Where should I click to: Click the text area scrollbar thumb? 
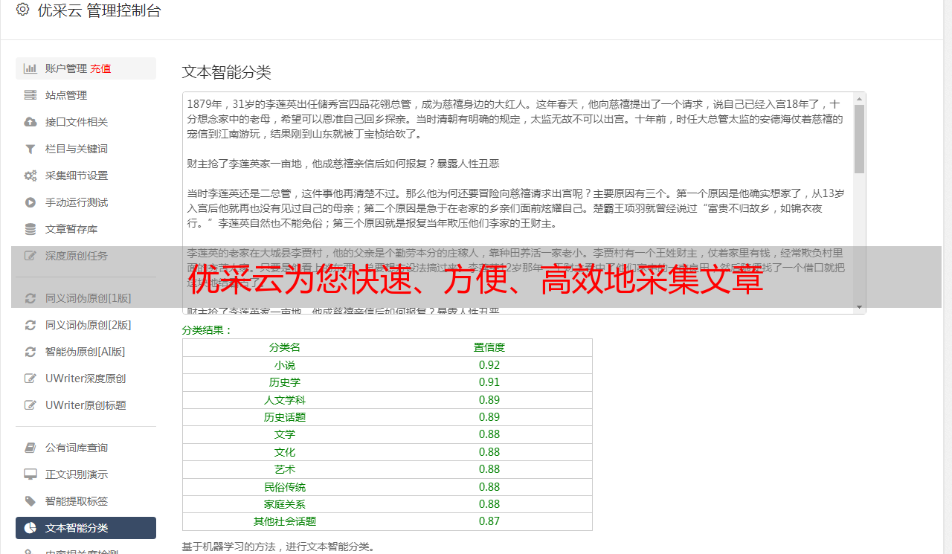pyautogui.click(x=860, y=138)
